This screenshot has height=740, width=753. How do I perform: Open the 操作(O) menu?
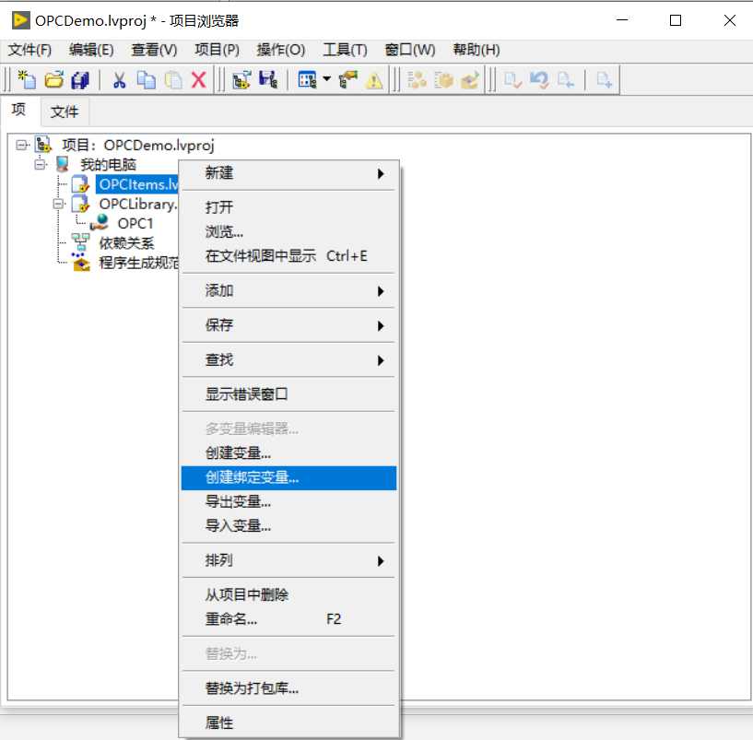(x=281, y=50)
